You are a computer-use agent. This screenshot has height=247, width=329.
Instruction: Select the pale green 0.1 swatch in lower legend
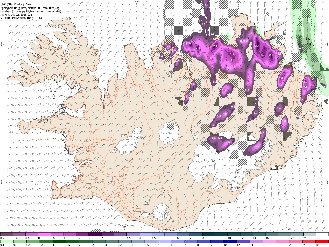(7, 241)
